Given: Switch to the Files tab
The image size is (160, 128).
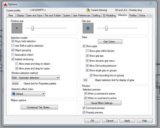Looking at the screenshot, I should pos(10,15).
